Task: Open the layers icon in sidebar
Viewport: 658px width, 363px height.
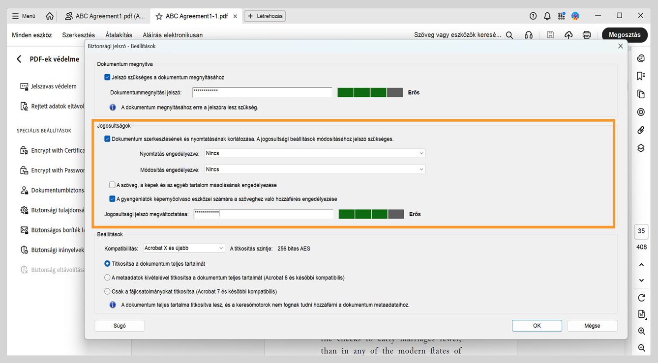Action: pyautogui.click(x=641, y=148)
